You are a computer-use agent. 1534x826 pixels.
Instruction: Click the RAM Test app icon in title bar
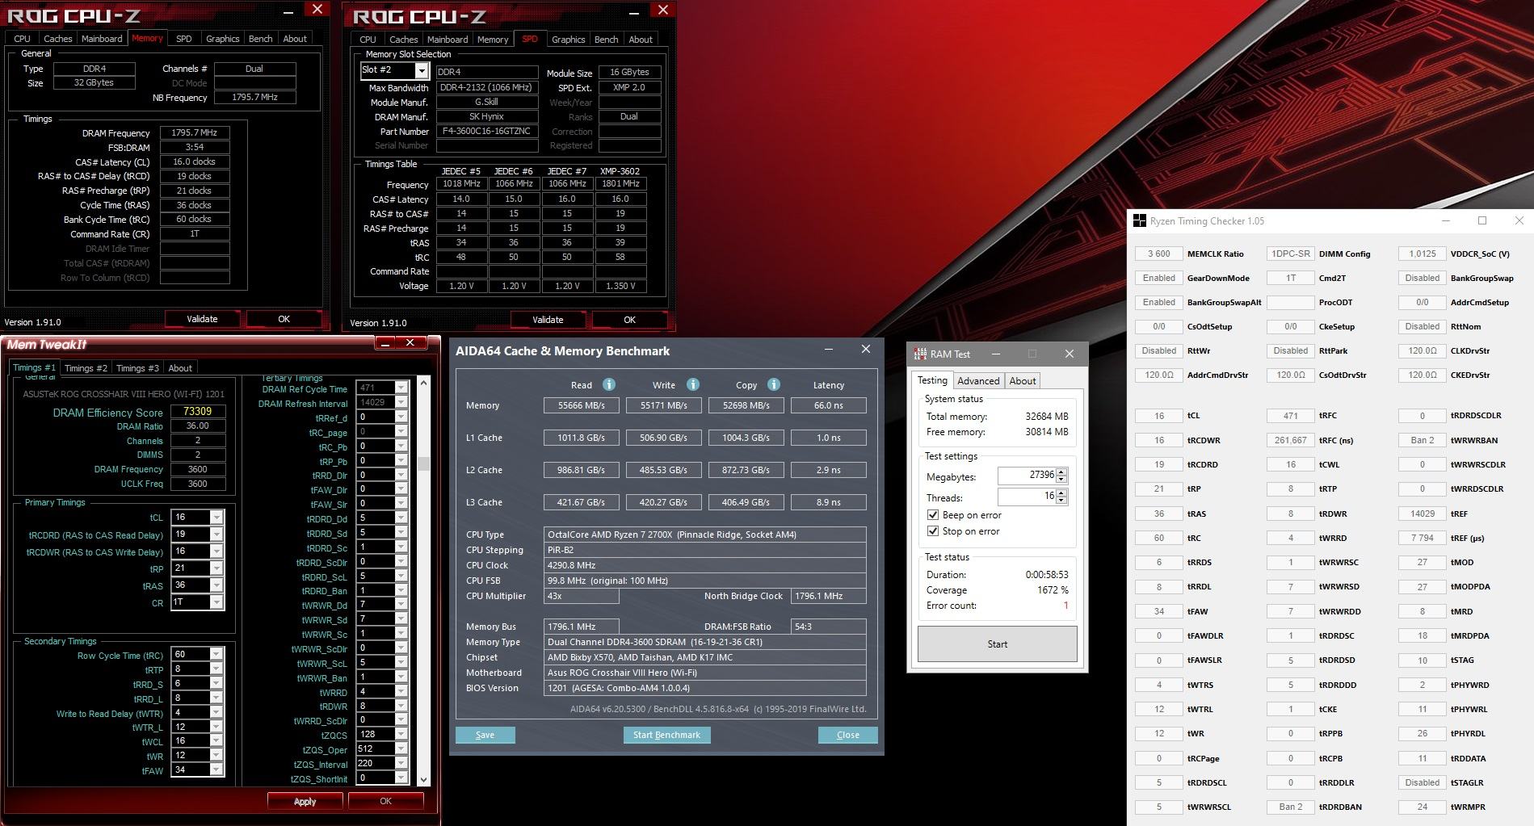tap(919, 354)
